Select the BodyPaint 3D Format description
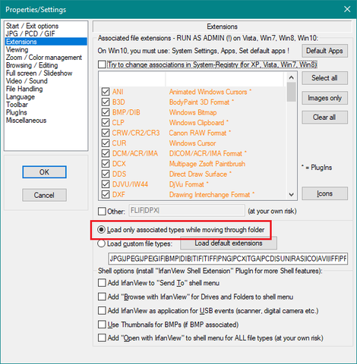 [x=201, y=102]
